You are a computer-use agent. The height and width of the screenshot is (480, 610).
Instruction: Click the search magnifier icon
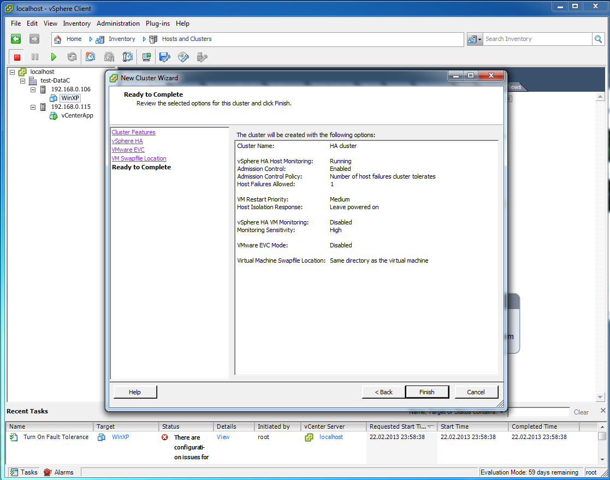pos(598,39)
